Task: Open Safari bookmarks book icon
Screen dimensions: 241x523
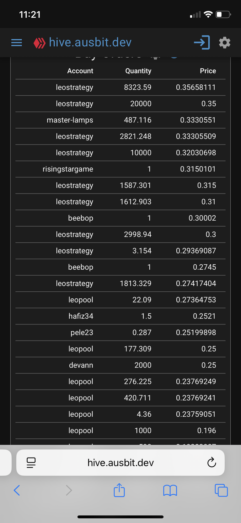Action: [x=170, y=490]
